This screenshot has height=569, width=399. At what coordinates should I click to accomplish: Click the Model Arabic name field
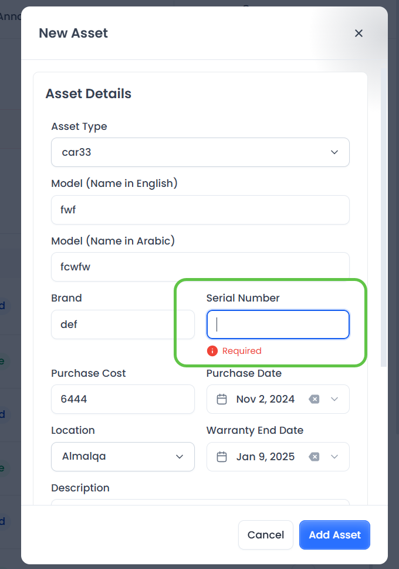point(200,267)
